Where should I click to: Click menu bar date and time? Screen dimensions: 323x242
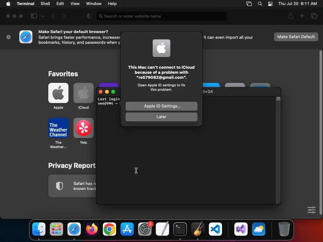point(297,3)
